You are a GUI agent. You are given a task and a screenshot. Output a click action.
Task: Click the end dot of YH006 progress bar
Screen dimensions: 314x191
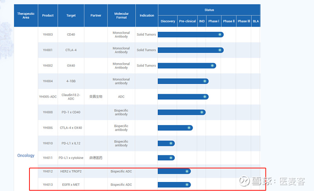click(189, 127)
